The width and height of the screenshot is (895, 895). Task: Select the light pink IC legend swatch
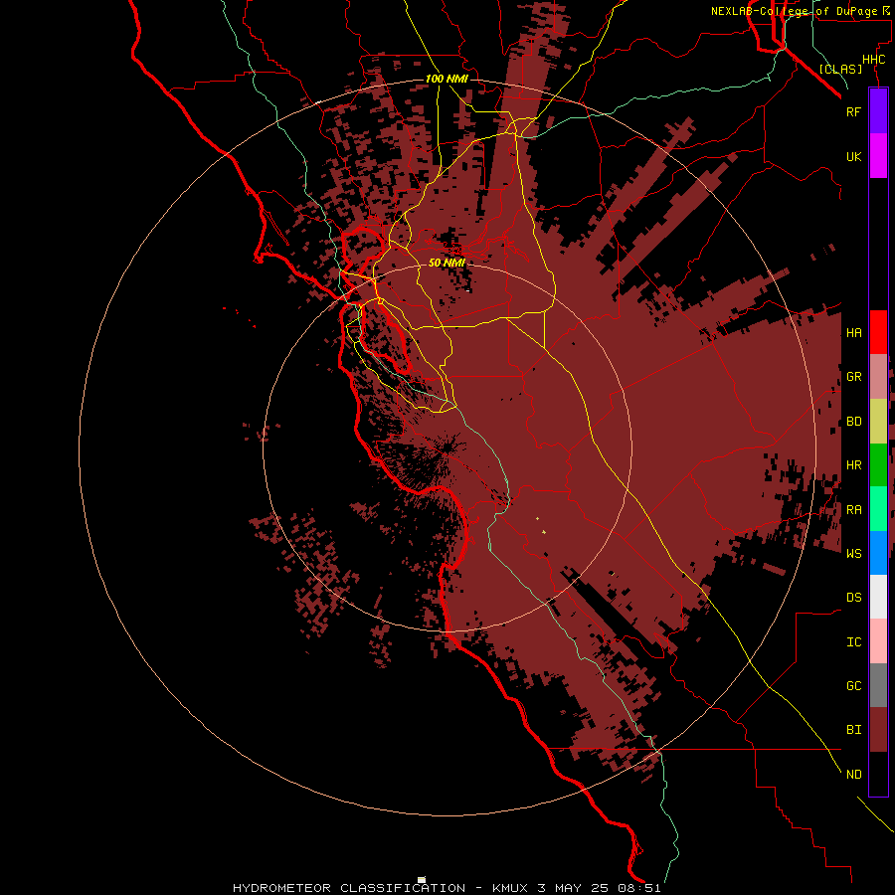coord(878,641)
